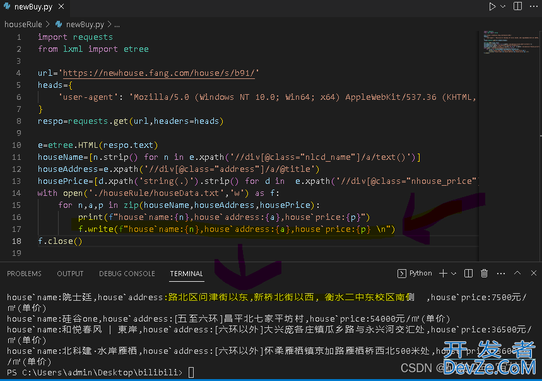Viewport: 542px width, 381px height.
Task: Click the 'heads={' line
Action: coord(55,85)
